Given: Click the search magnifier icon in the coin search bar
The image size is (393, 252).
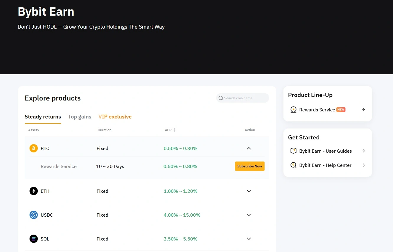Looking at the screenshot, I should (x=221, y=98).
